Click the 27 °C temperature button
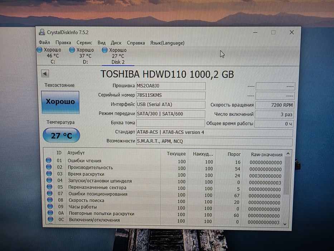This screenshot has height=251, width=334. coord(61,135)
